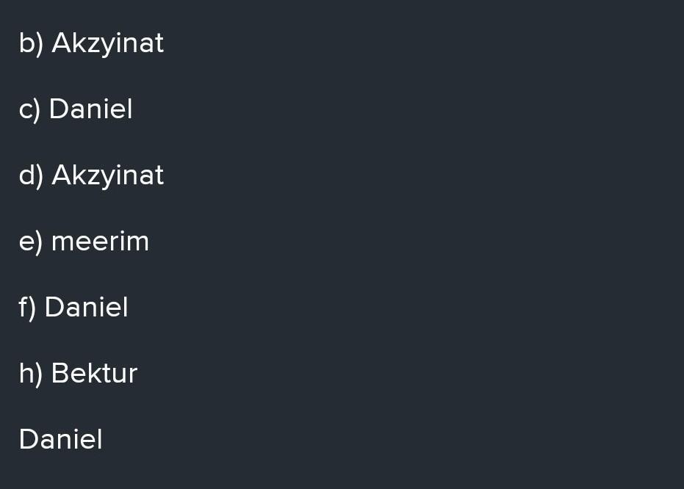Click the final letter l of unlabeled Daniel
This screenshot has width=684, height=489.
tap(99, 440)
